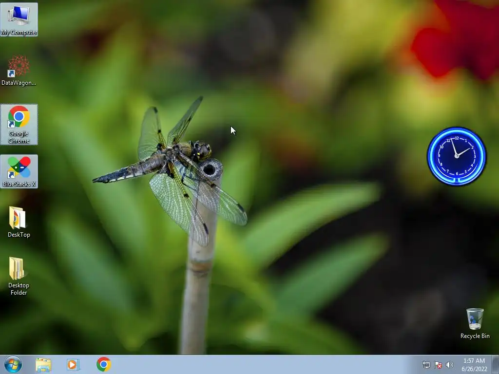Launch Google Chrome from the taskbar
Screen dimensions: 499x374
tap(103, 364)
